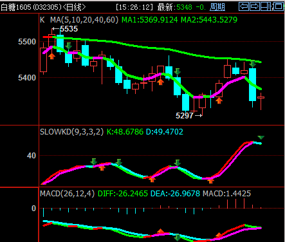This screenshot has height=242, width=285.
Task: Click the right arrow navigation icon
Action: pyautogui.click(x=255, y=6)
